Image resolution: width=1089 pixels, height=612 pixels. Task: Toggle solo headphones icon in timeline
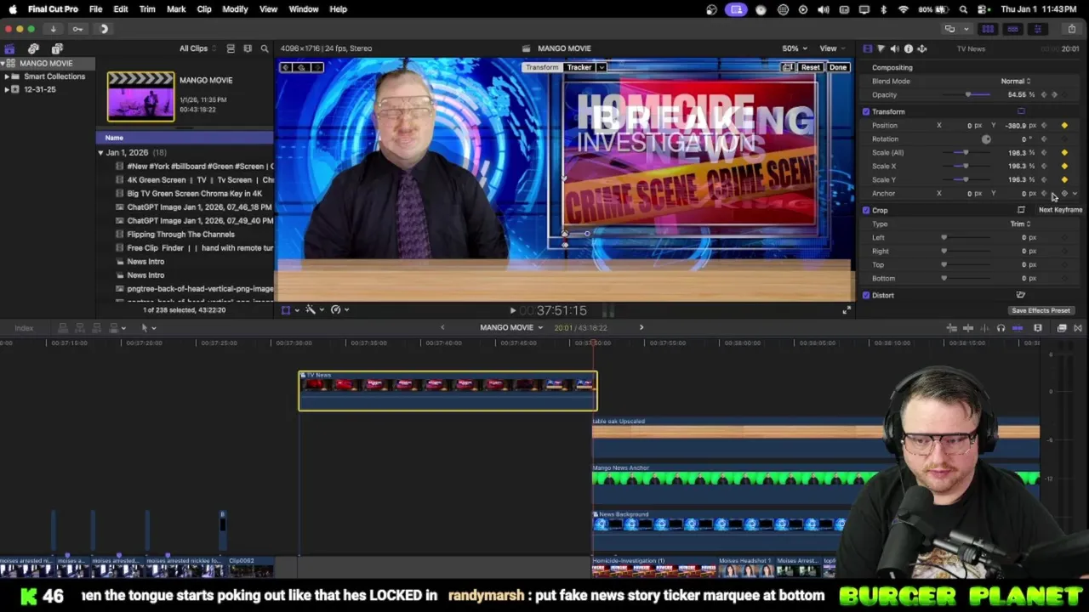click(x=1001, y=328)
